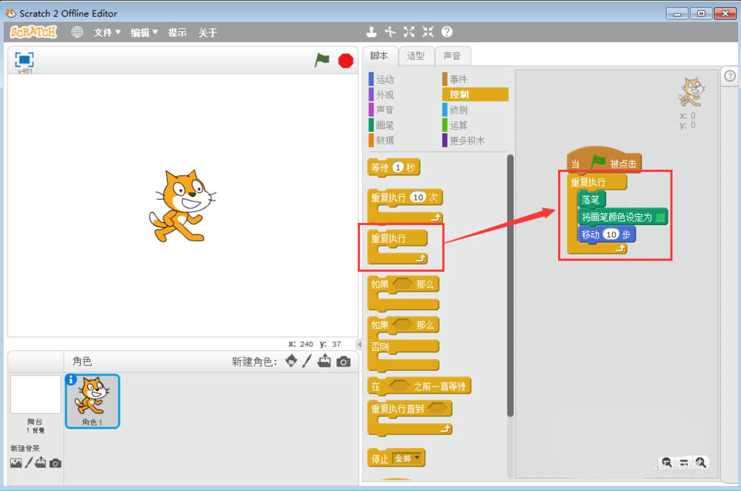Select the 运算 operators category
The width and height of the screenshot is (741, 491).
455,125
